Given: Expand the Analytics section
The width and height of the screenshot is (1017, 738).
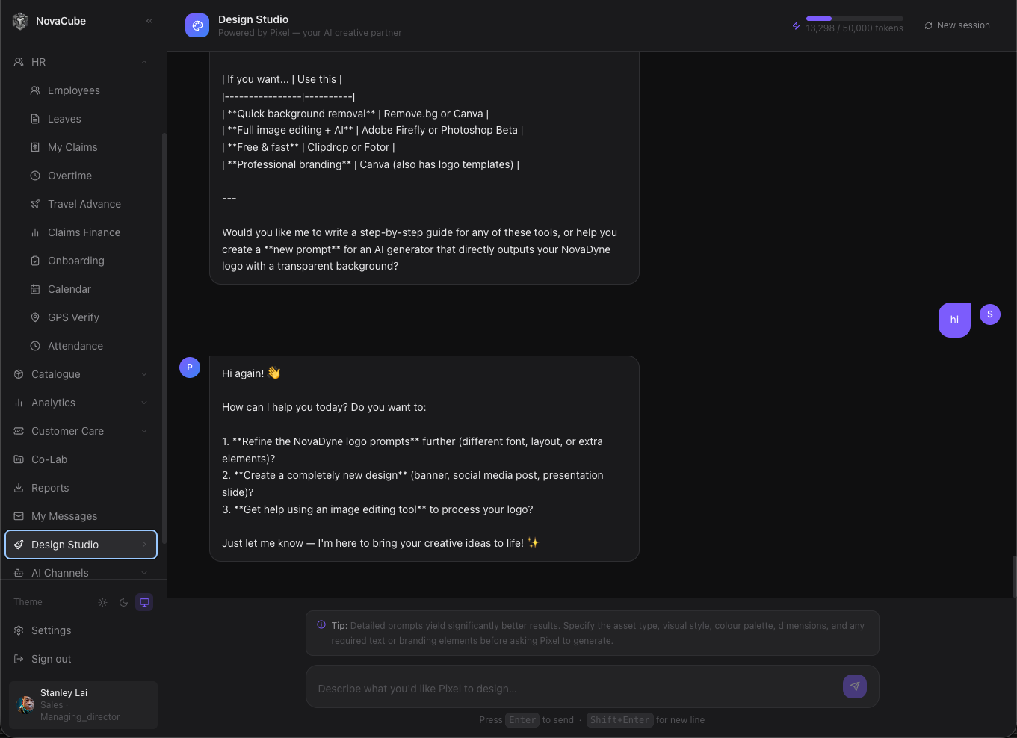Looking at the screenshot, I should pos(81,403).
